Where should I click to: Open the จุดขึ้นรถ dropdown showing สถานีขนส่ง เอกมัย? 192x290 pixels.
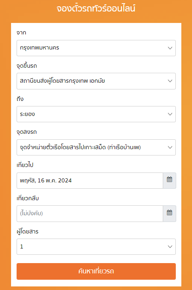96,81
